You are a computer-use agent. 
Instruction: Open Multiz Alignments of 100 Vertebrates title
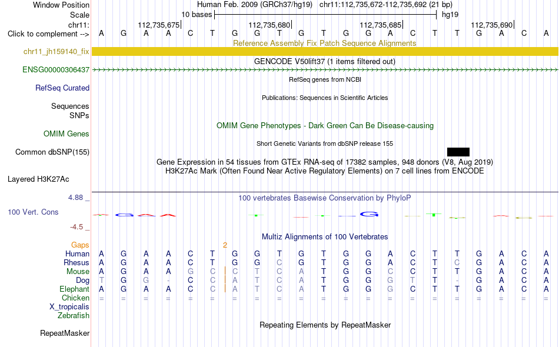[x=325, y=236]
